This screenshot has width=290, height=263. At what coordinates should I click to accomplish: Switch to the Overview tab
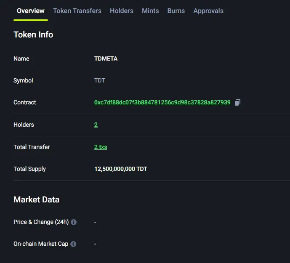point(31,11)
